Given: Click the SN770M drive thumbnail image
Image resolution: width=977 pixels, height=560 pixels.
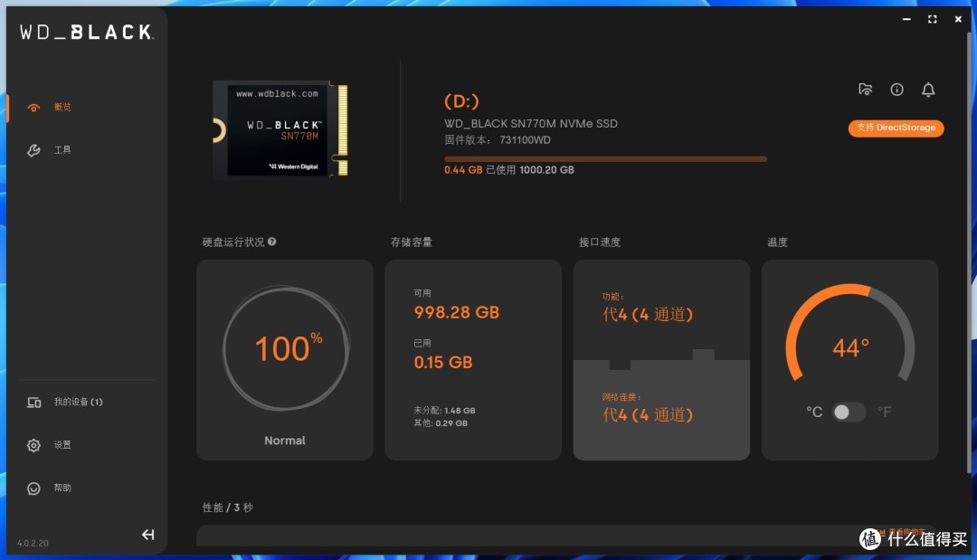Looking at the screenshot, I should (280, 129).
